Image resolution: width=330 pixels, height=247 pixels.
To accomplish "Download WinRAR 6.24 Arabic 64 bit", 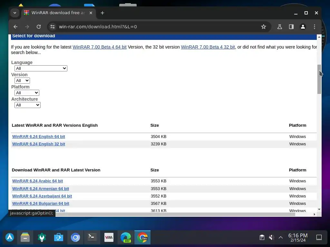I will coord(37,181).
